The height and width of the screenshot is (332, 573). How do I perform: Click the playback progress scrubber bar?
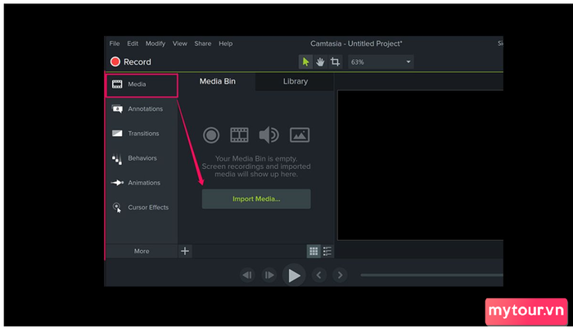click(x=431, y=275)
